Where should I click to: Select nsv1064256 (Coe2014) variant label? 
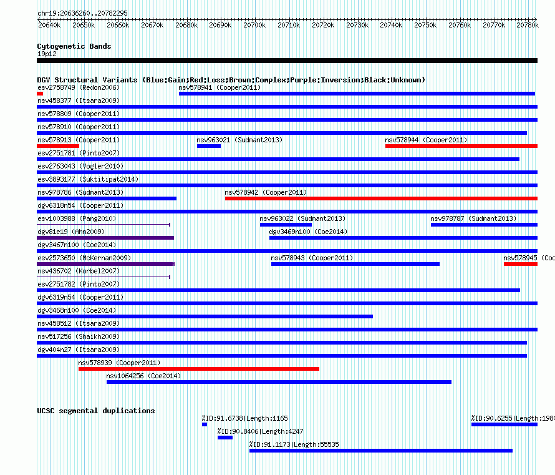pyautogui.click(x=143, y=376)
